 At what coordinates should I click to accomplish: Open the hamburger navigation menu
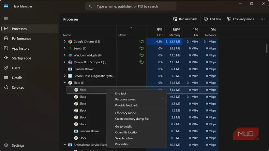(6, 19)
